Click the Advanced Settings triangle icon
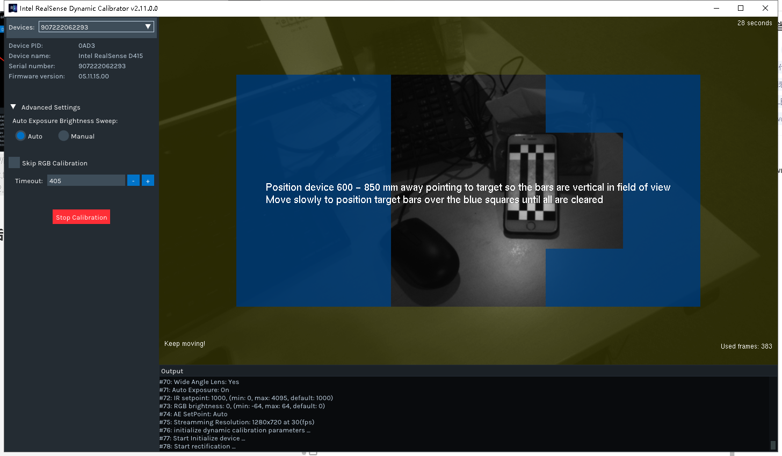The image size is (782, 456). (x=13, y=107)
